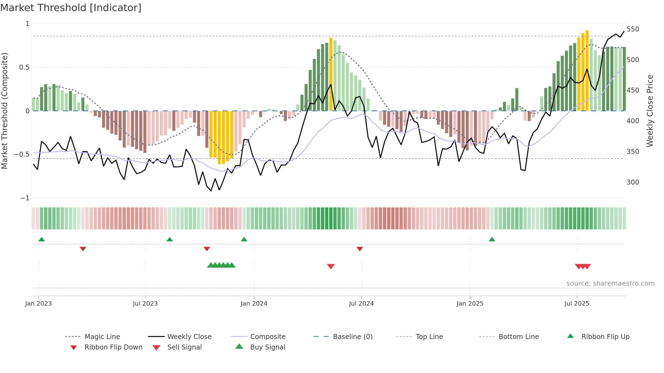Toggle the Sell Signal legend entry
Image resolution: width=664 pixels, height=373 pixels.
coord(177,347)
